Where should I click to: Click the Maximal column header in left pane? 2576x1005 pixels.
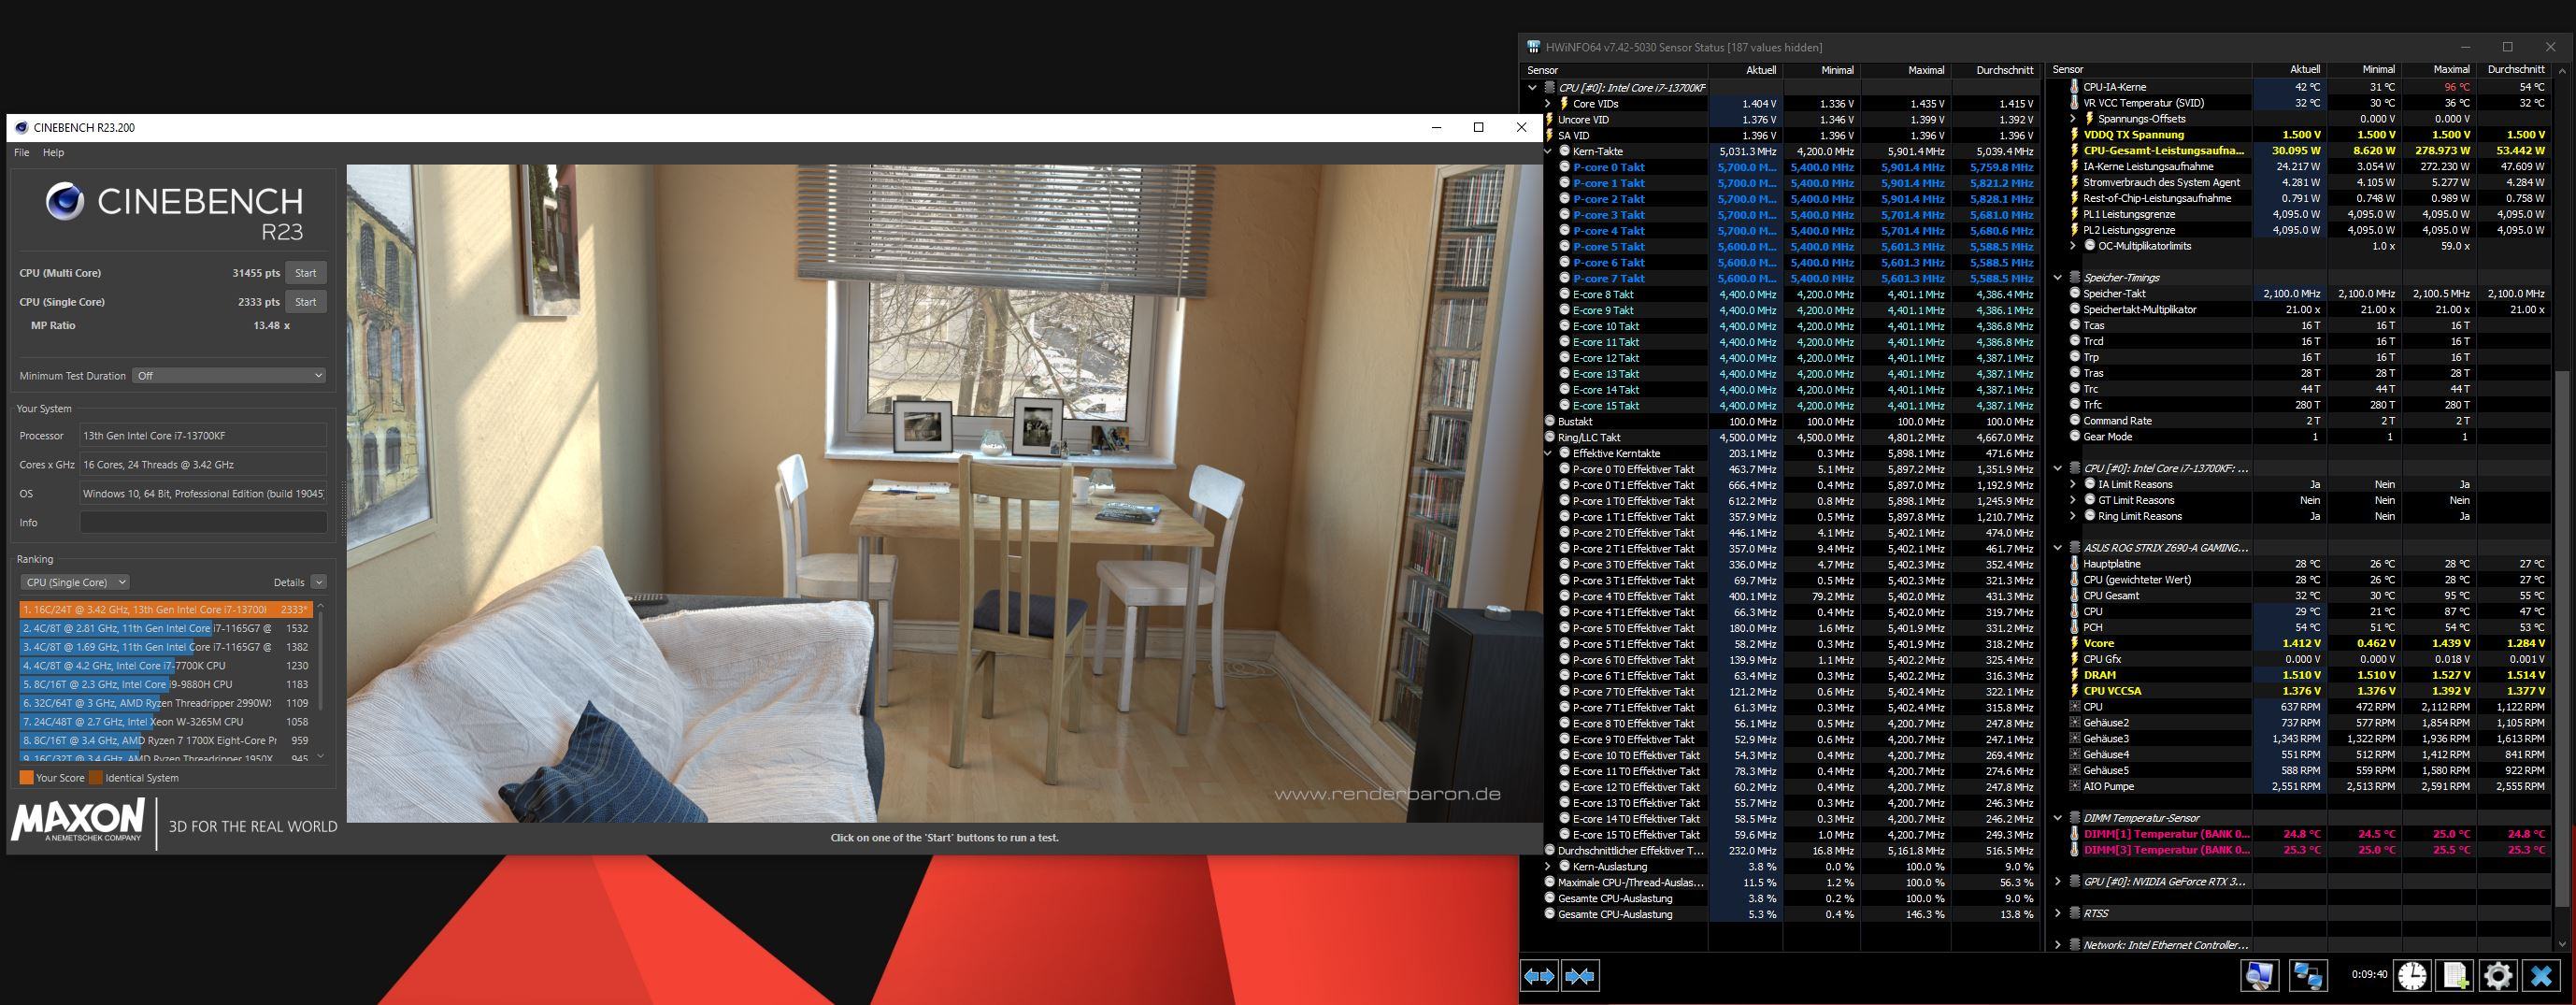click(x=1905, y=70)
